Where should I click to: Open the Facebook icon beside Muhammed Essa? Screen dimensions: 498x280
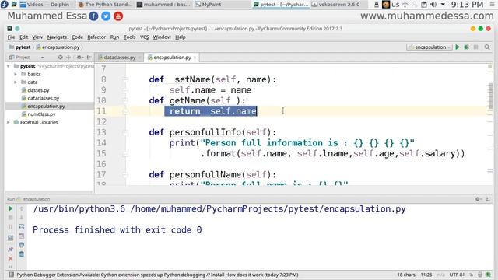click(x=93, y=16)
